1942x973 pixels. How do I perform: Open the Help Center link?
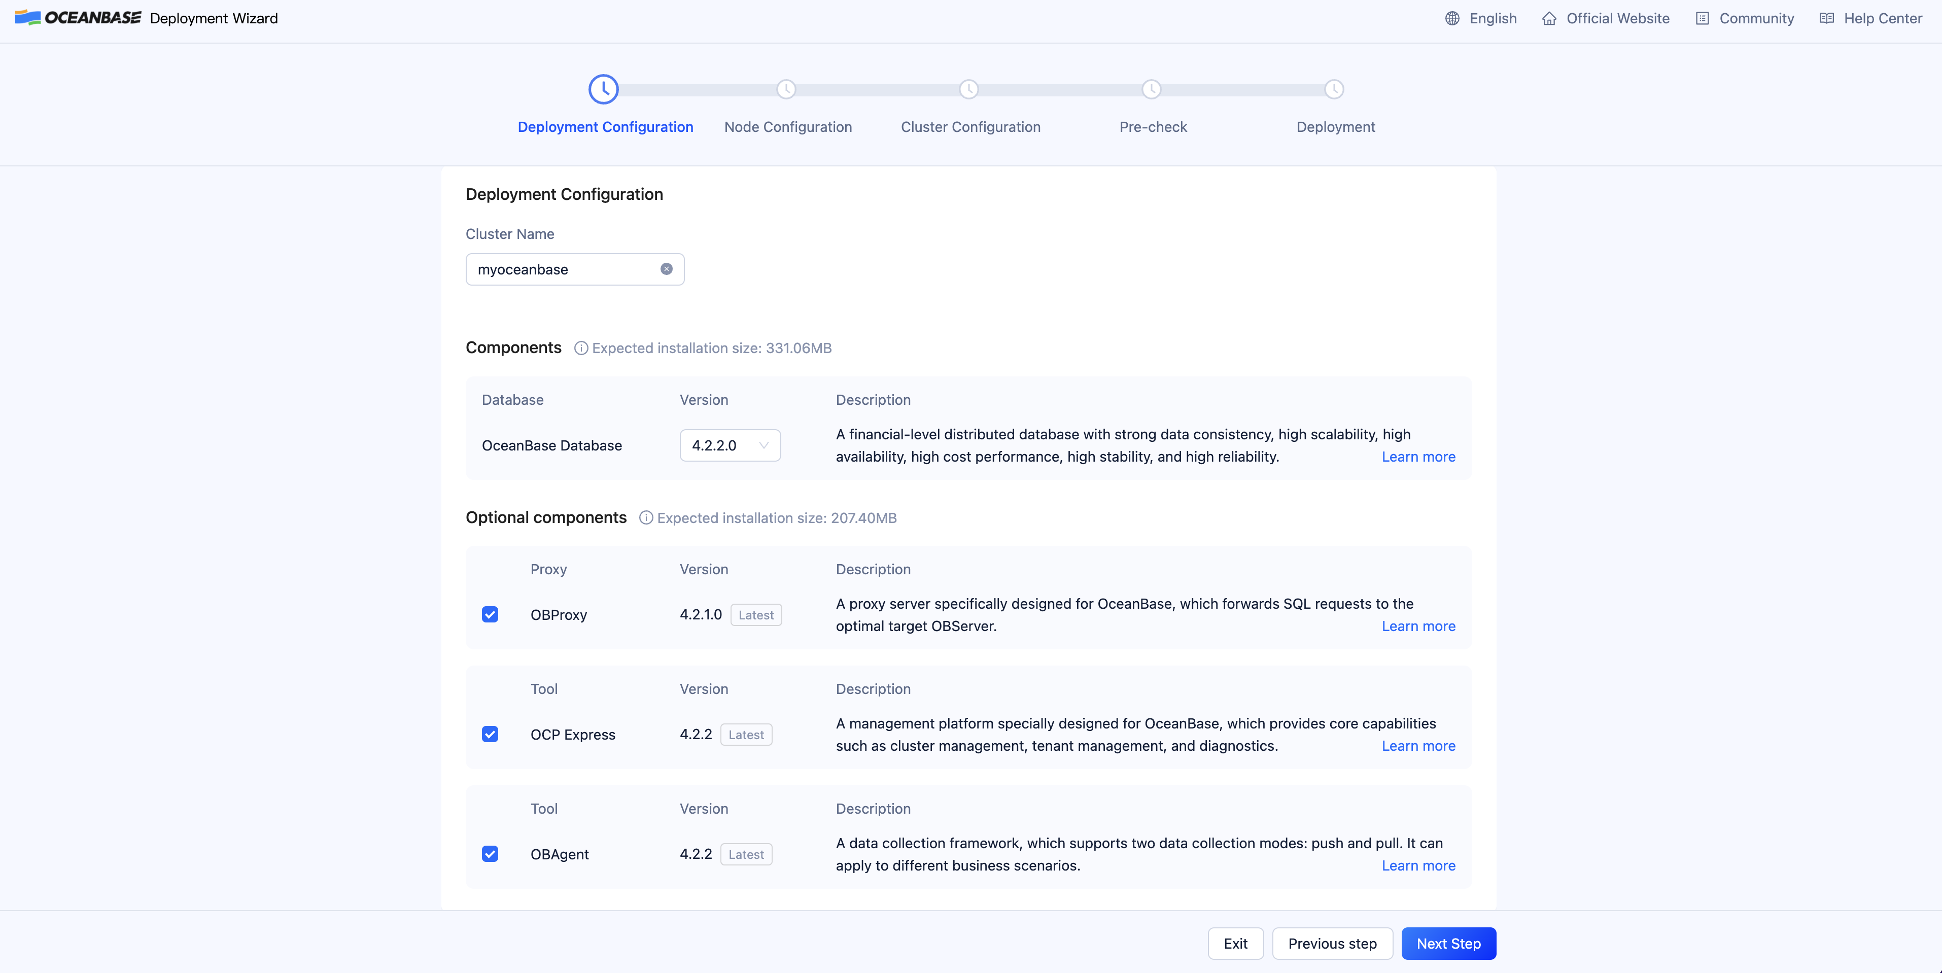[1883, 18]
